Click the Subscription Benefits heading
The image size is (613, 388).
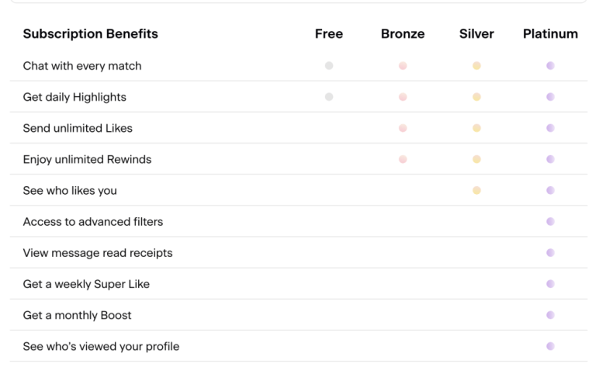pyautogui.click(x=90, y=34)
